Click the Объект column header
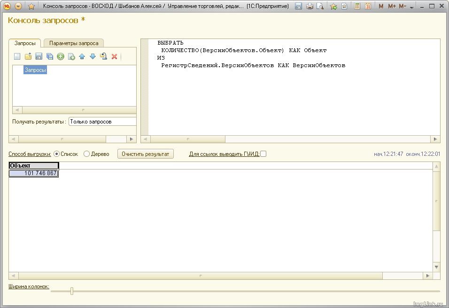 (x=34, y=165)
